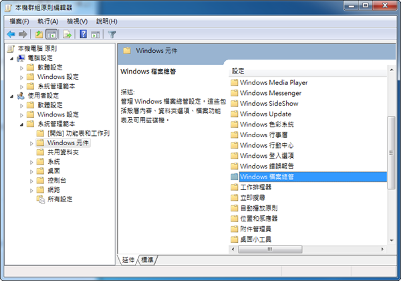Click the 設定 column header

[x=307, y=71]
